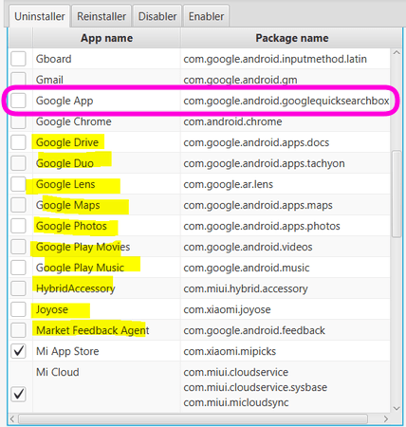
Task: Select the Gboard app name
Action: coord(54,59)
